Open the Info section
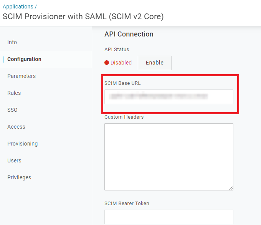This screenshot has height=225, width=261. click(12, 42)
